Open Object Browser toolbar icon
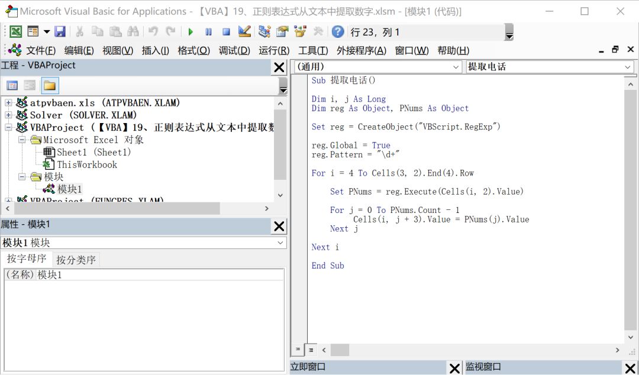 tap(301, 32)
